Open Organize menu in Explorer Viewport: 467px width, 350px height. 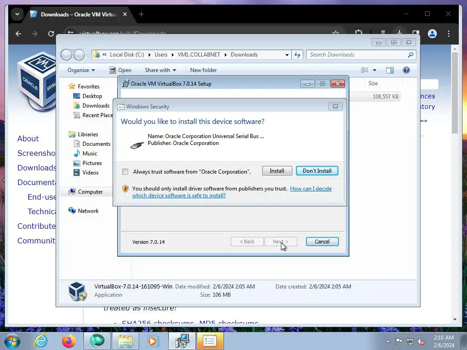[x=81, y=70]
